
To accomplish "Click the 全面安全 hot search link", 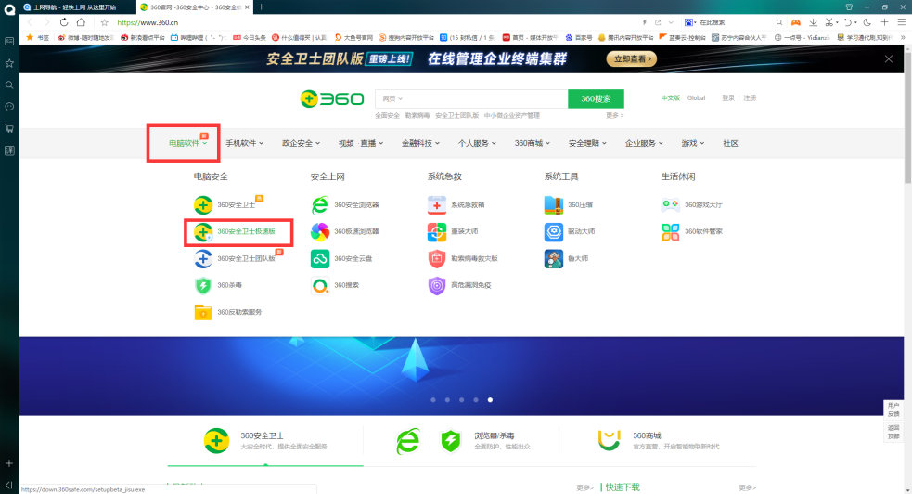I will pos(388,116).
